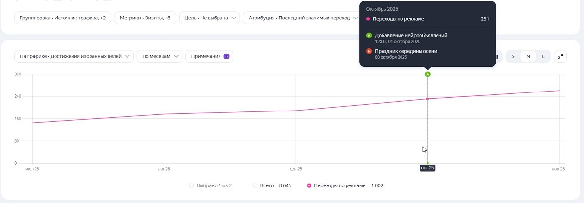
Task: Click the pink legend dot in the tooltip
Action: [368, 19]
